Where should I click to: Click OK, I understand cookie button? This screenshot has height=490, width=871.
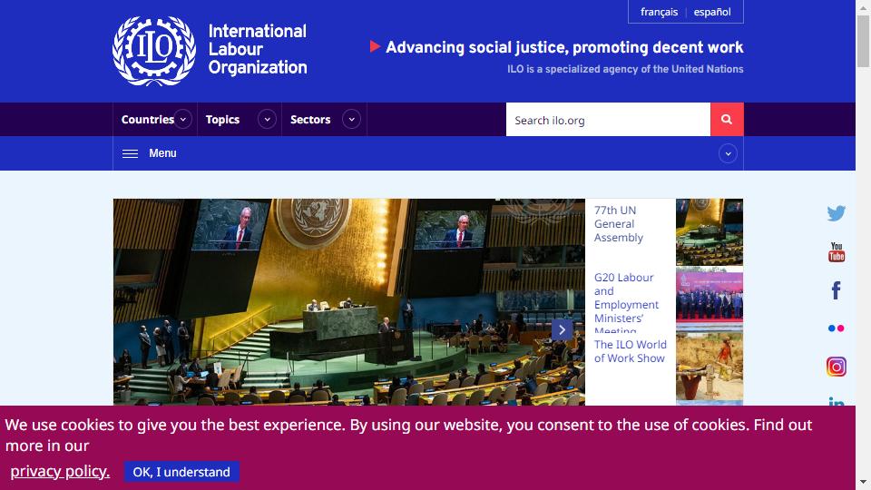[181, 472]
